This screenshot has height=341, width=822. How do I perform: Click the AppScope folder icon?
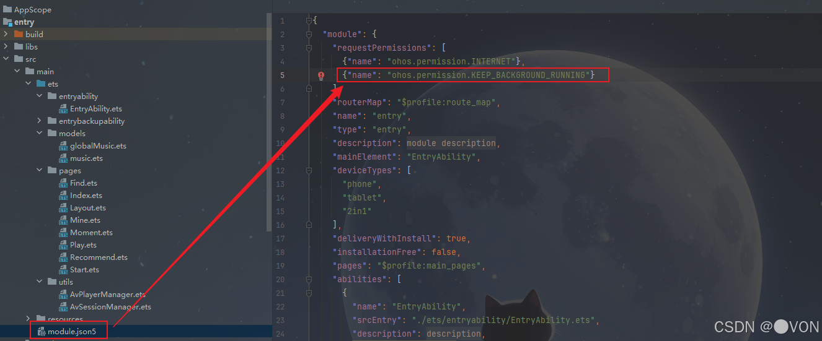(x=7, y=10)
